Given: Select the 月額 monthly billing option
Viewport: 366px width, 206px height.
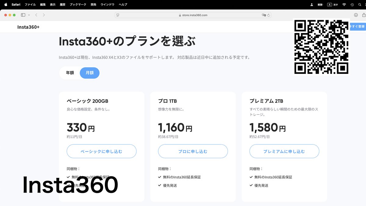Looking at the screenshot, I should click(x=89, y=73).
